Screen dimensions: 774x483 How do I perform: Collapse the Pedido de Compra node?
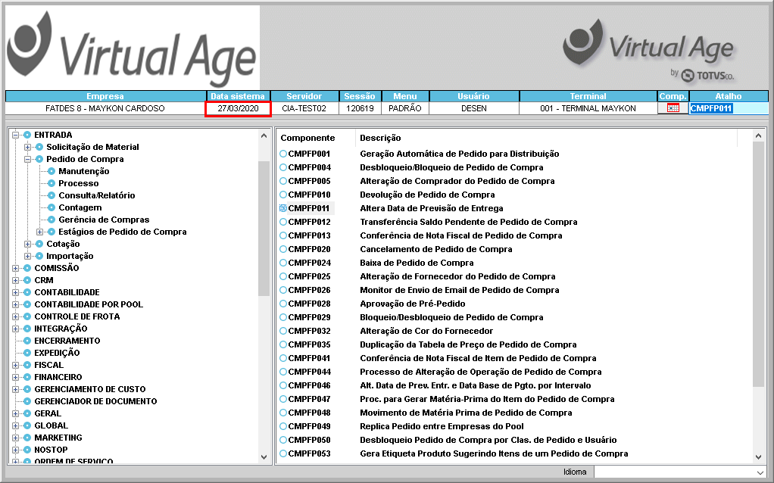tap(27, 159)
